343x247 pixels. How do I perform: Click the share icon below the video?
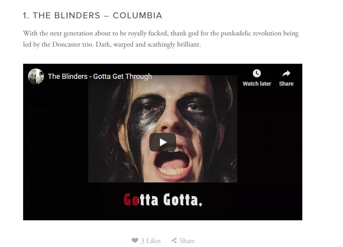[174, 241]
